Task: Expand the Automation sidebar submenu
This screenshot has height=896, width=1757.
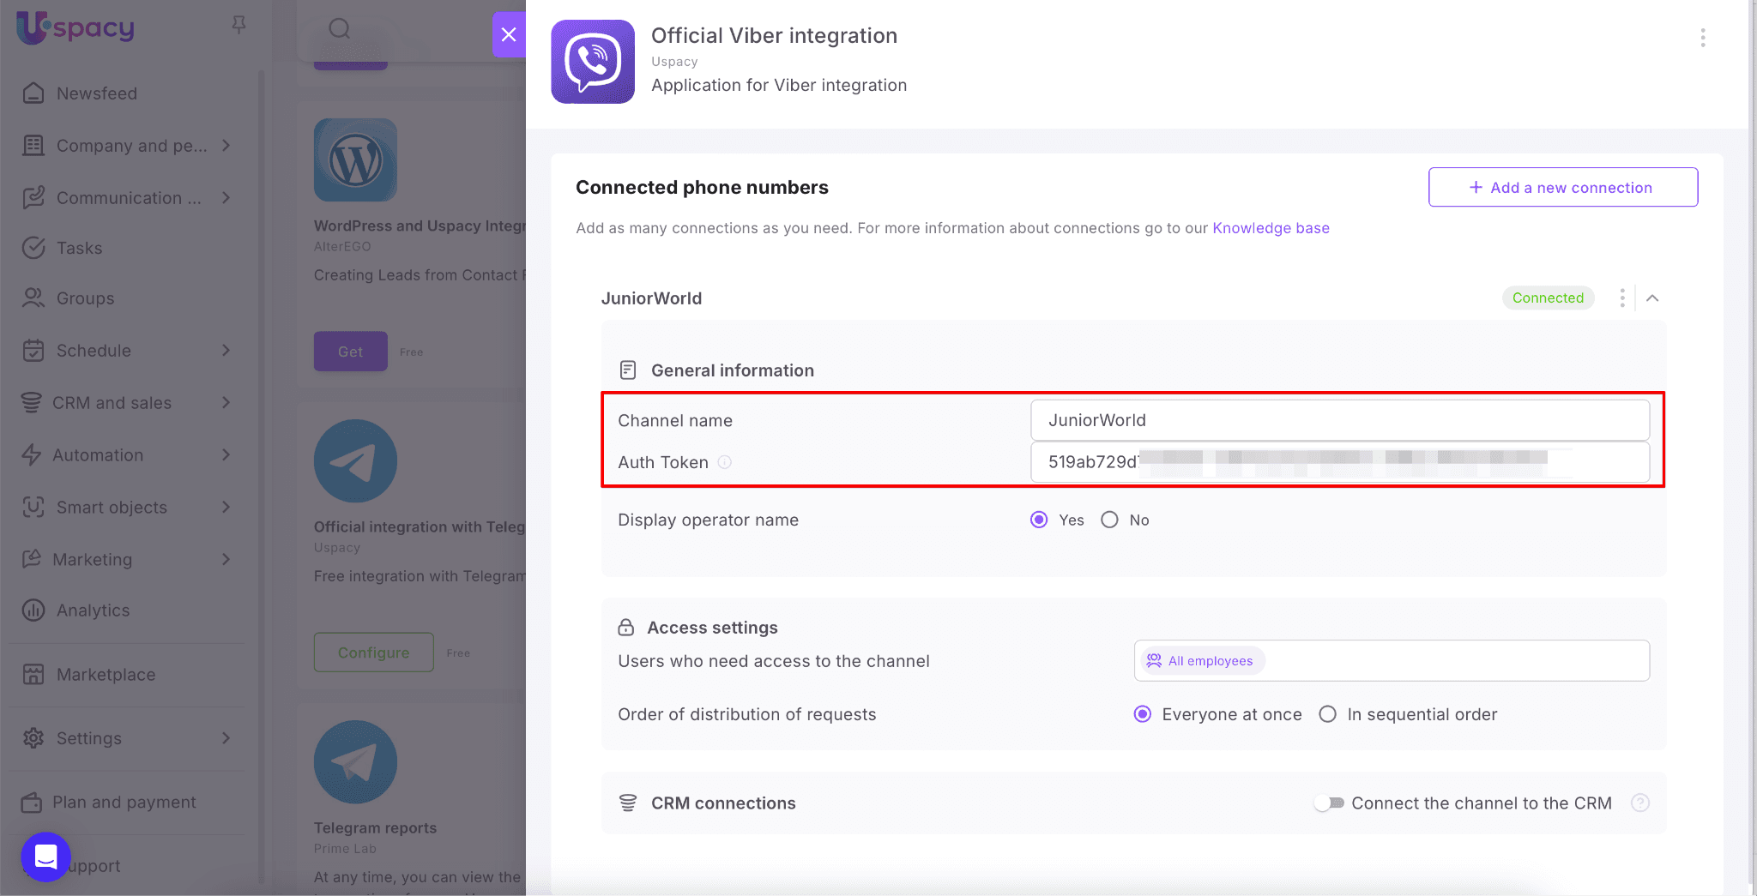Action: tap(226, 454)
